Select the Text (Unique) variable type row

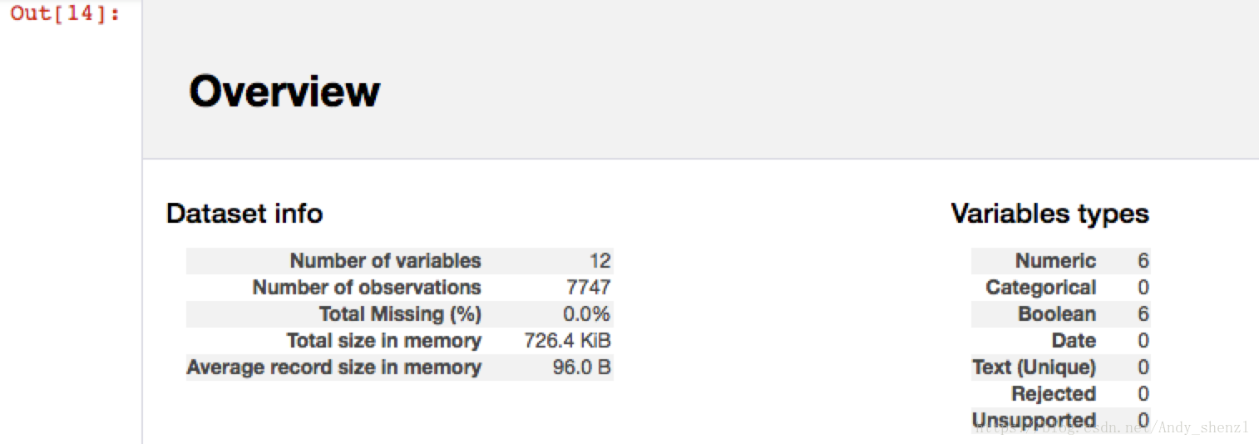coord(1061,367)
